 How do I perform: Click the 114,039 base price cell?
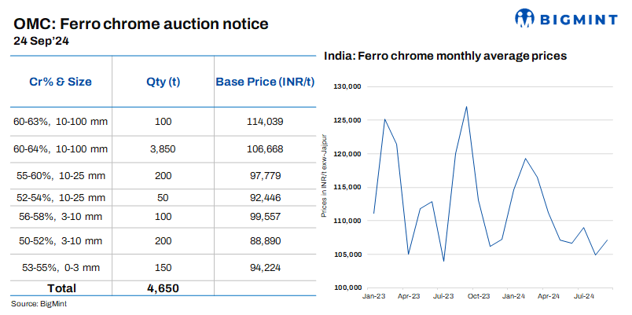pos(264,122)
